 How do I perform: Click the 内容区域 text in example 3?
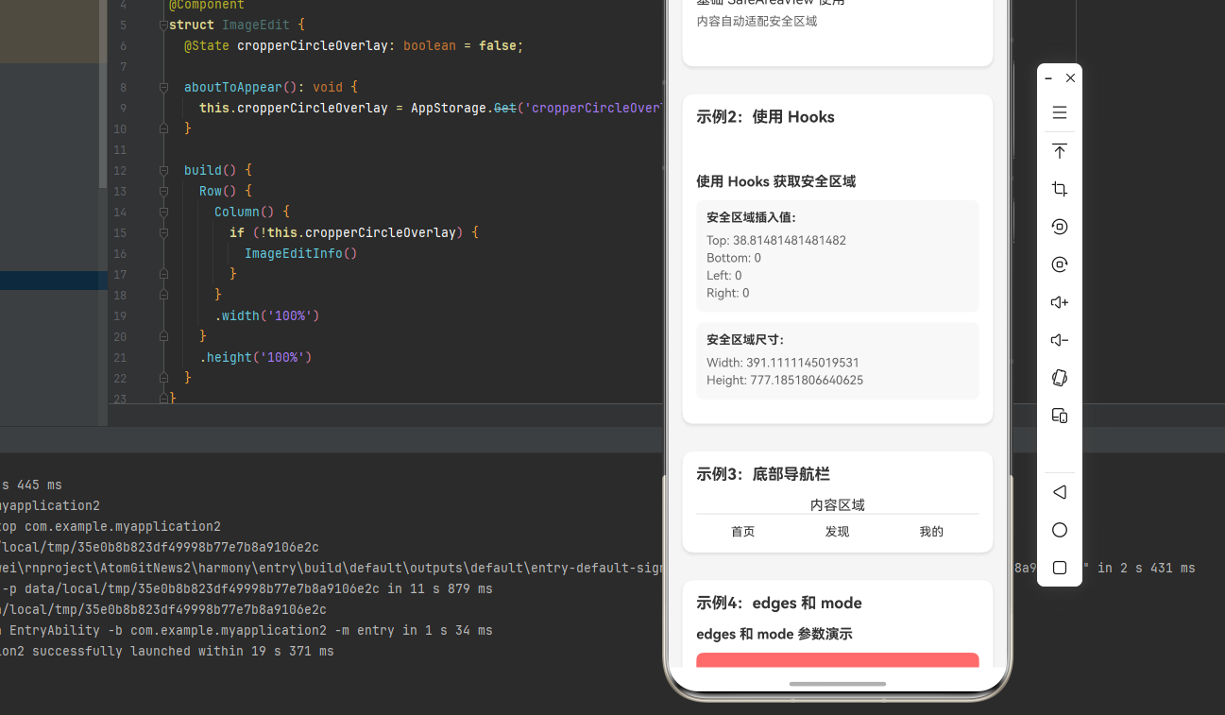point(838,505)
